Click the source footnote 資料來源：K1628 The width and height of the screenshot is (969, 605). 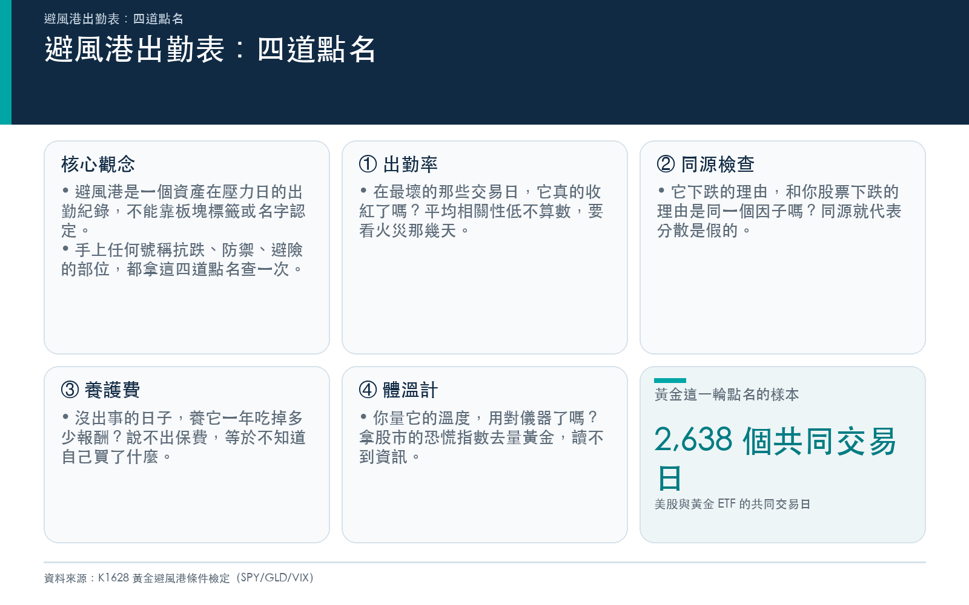point(179,578)
